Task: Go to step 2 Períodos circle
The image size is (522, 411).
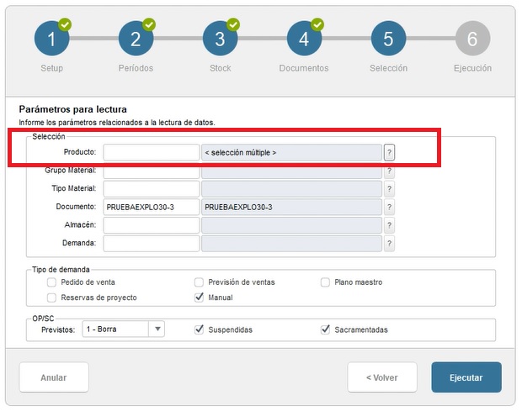Action: tap(136, 38)
